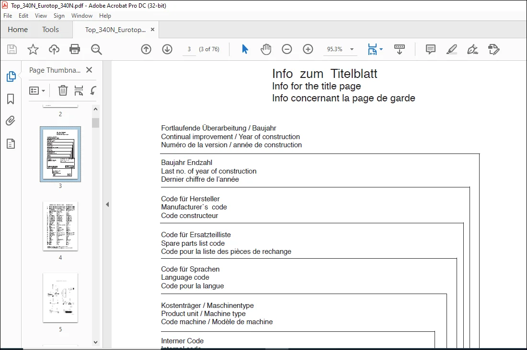Show the Attachments paperclip panel
This screenshot has height=350, width=527.
(11, 121)
